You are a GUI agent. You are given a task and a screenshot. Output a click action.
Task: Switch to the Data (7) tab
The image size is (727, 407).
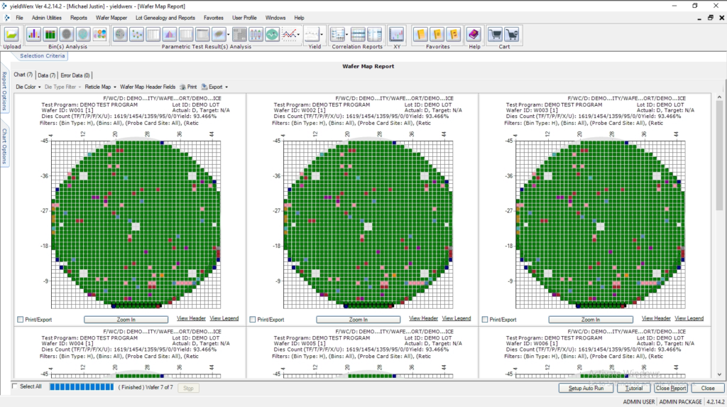click(47, 75)
